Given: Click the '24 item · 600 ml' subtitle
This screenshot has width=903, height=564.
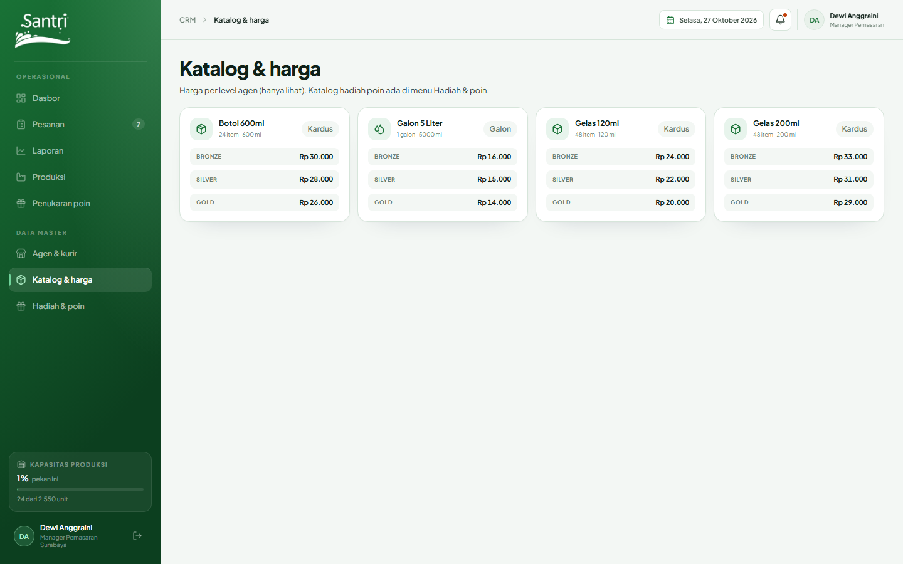Looking at the screenshot, I should (x=240, y=135).
